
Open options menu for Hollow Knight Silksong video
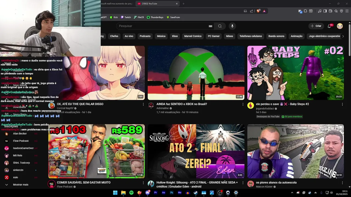coord(243,182)
